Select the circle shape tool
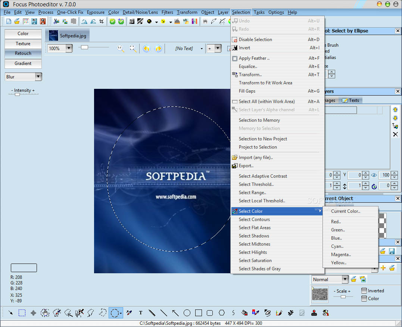The height and width of the screenshot is (327, 402). coord(187,313)
